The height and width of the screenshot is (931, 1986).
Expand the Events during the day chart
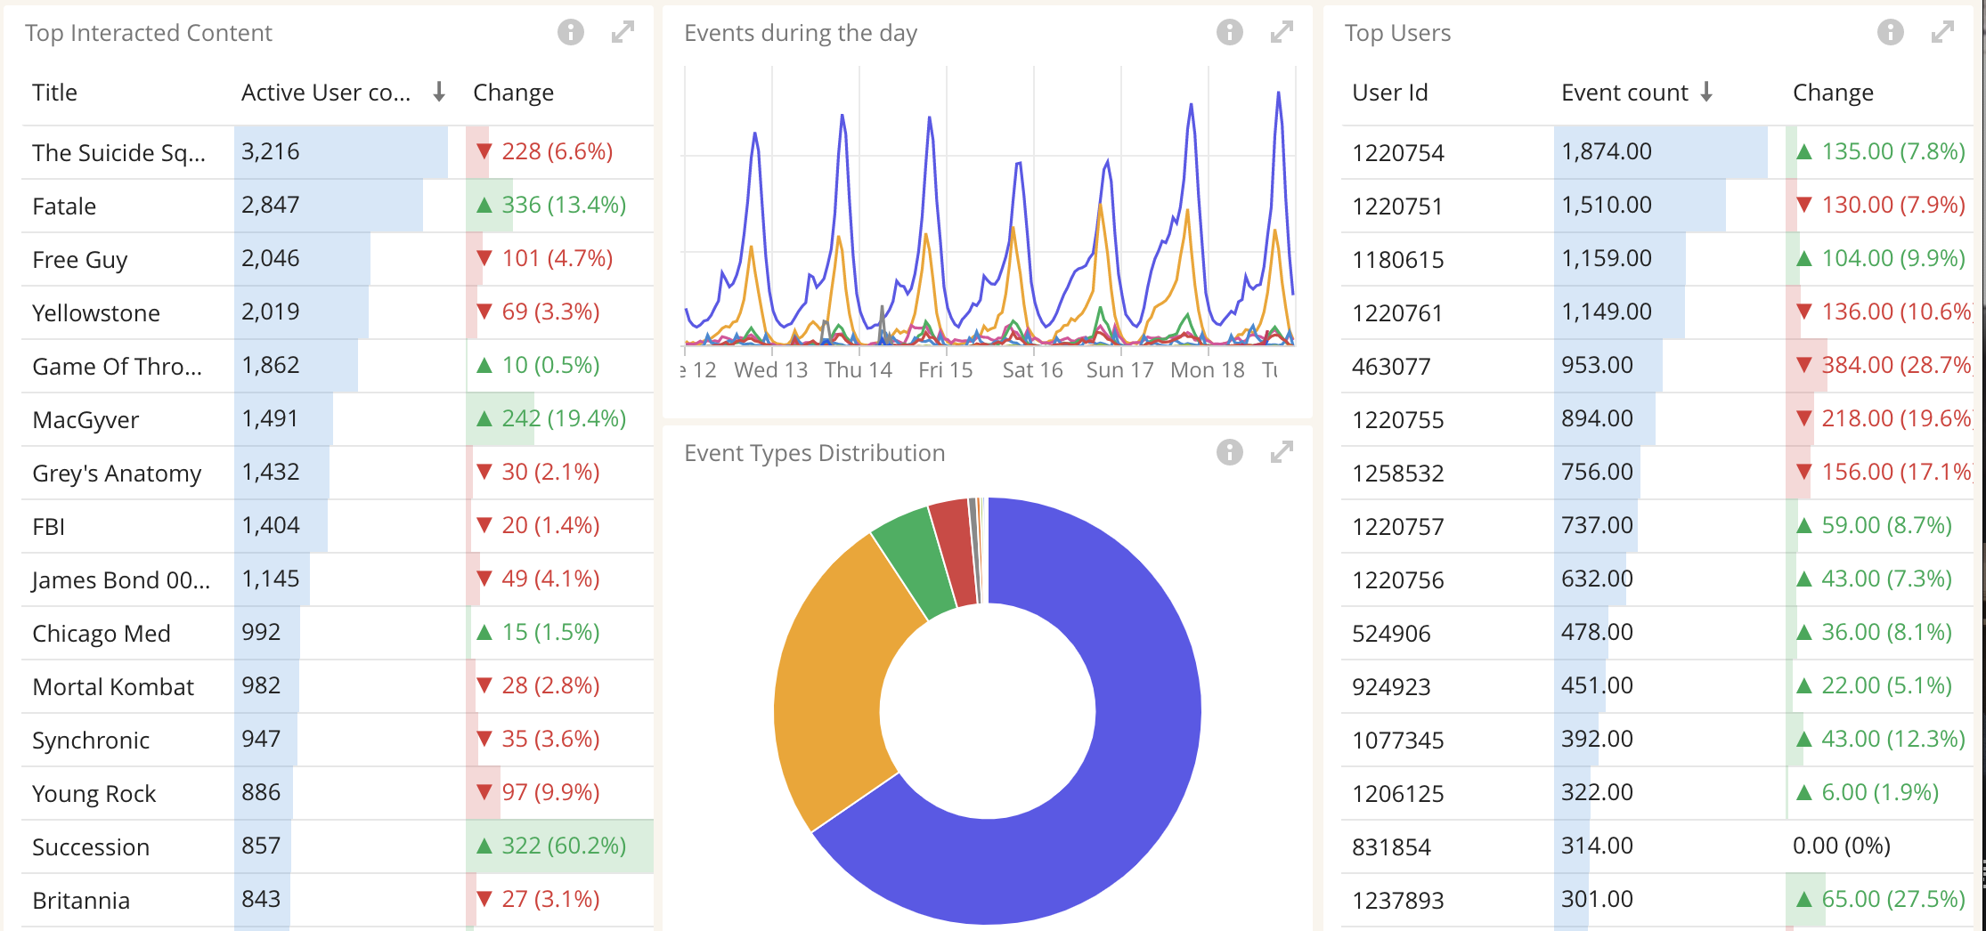coord(1282,33)
